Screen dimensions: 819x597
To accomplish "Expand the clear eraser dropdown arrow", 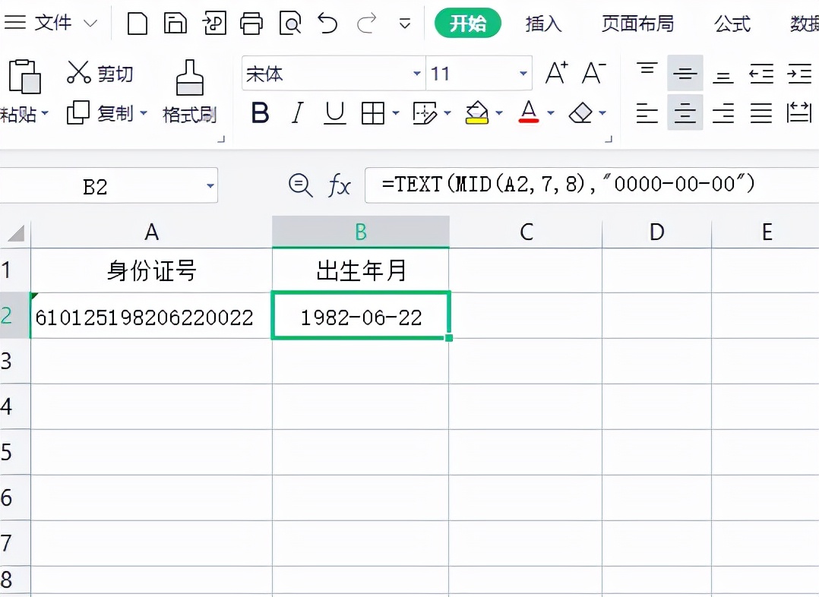I will [602, 113].
